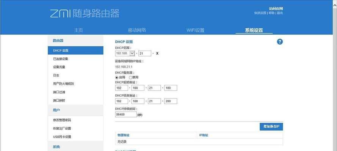337x151 pixels.
Task: Click the 路由器 sidebar section heading
Action: [x=58, y=40]
